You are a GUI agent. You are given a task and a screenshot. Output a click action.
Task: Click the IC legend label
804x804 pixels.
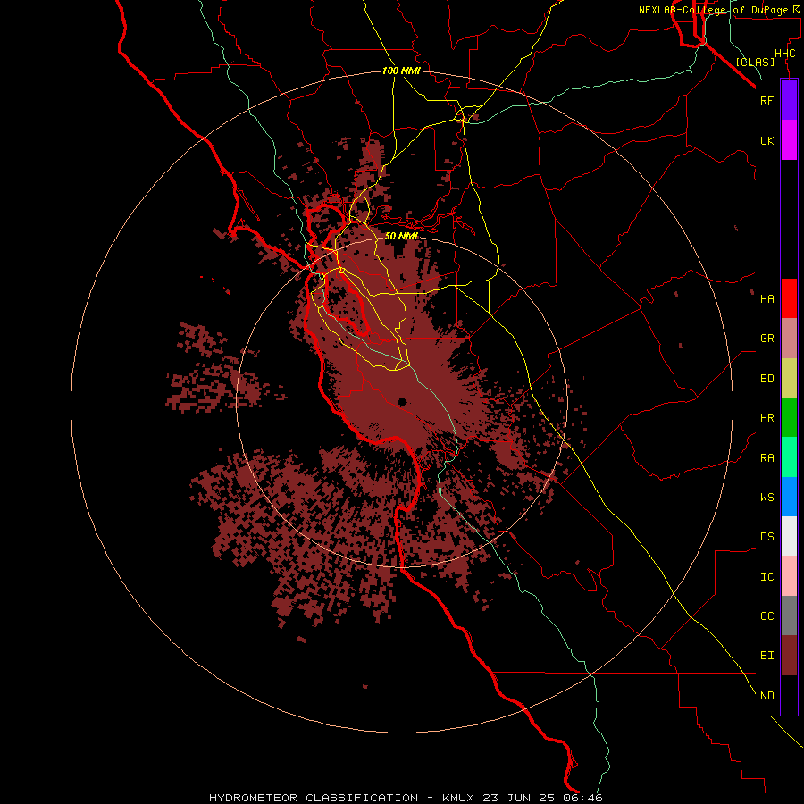(x=766, y=577)
